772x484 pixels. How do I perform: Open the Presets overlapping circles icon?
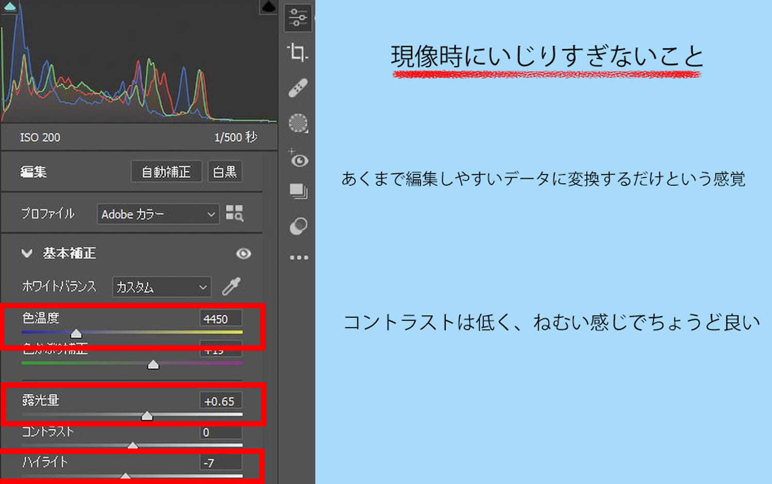(298, 226)
